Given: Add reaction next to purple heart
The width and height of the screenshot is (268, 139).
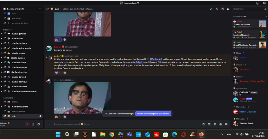Looking at the screenshot, I should 65,73.
